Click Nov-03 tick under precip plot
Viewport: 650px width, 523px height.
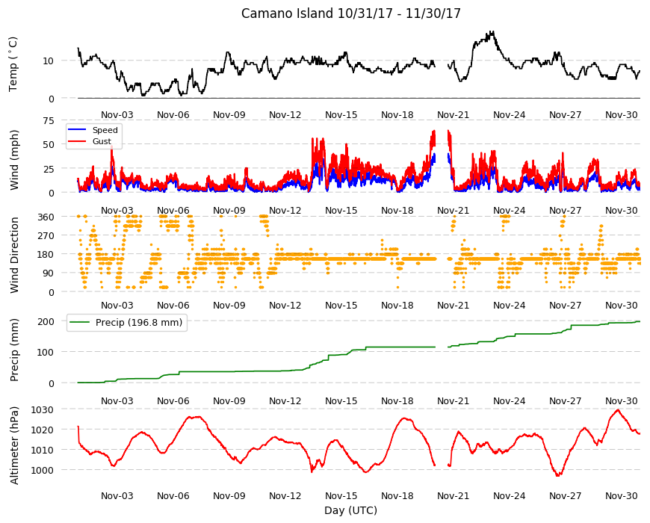pos(117,401)
